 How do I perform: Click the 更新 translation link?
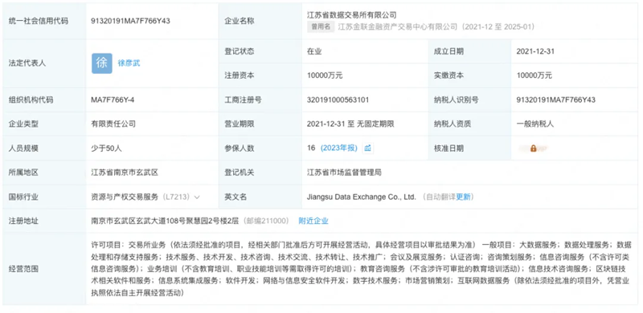pyautogui.click(x=464, y=197)
